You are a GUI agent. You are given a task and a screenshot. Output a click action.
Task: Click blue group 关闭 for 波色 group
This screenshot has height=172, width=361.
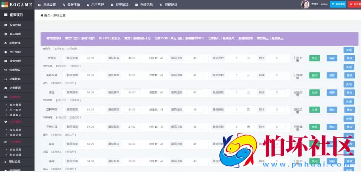(349, 84)
